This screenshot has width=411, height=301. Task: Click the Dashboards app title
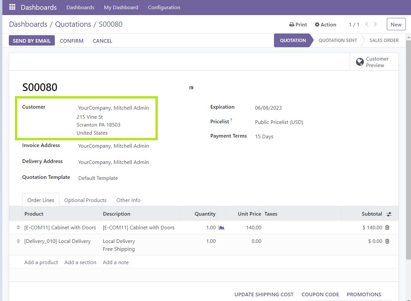(39, 7)
